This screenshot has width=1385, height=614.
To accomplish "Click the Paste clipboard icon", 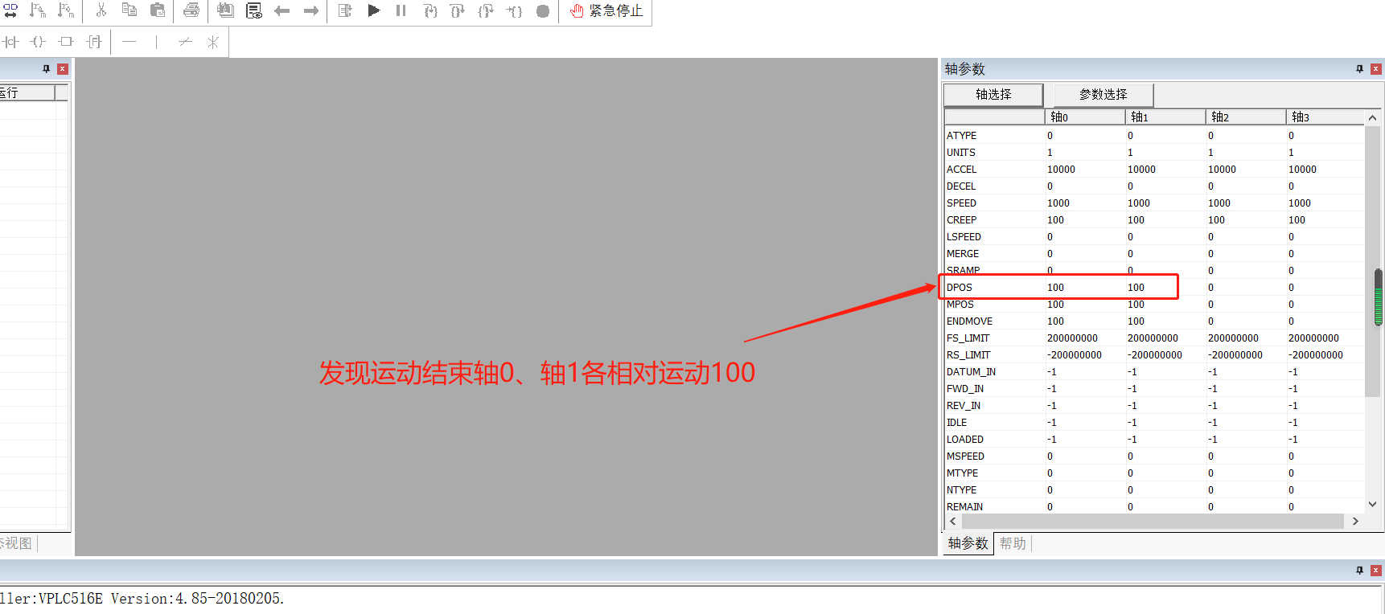I will (x=158, y=10).
